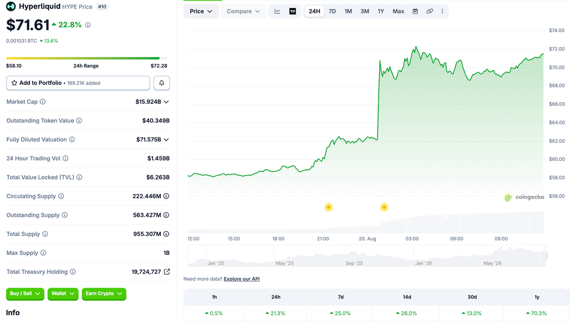Click the chart navigator right handle
This screenshot has height=322, width=570.
click(546, 255)
